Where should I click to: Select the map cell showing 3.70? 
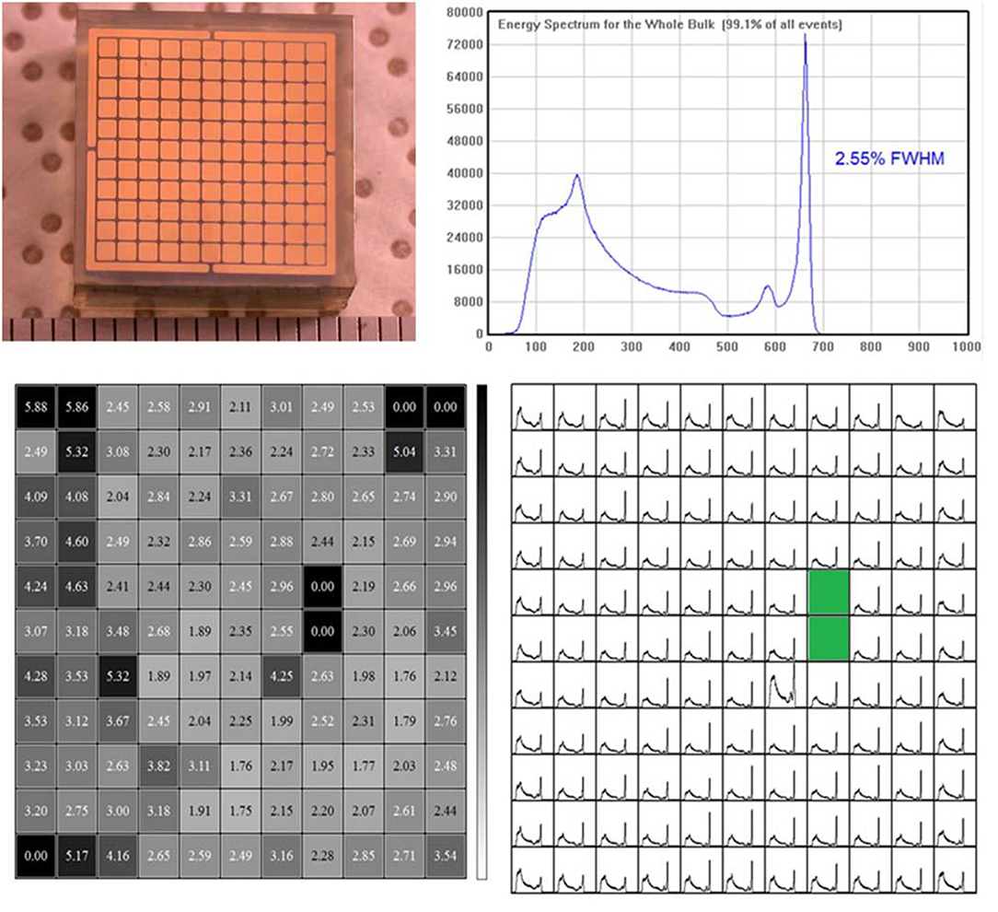[36, 542]
